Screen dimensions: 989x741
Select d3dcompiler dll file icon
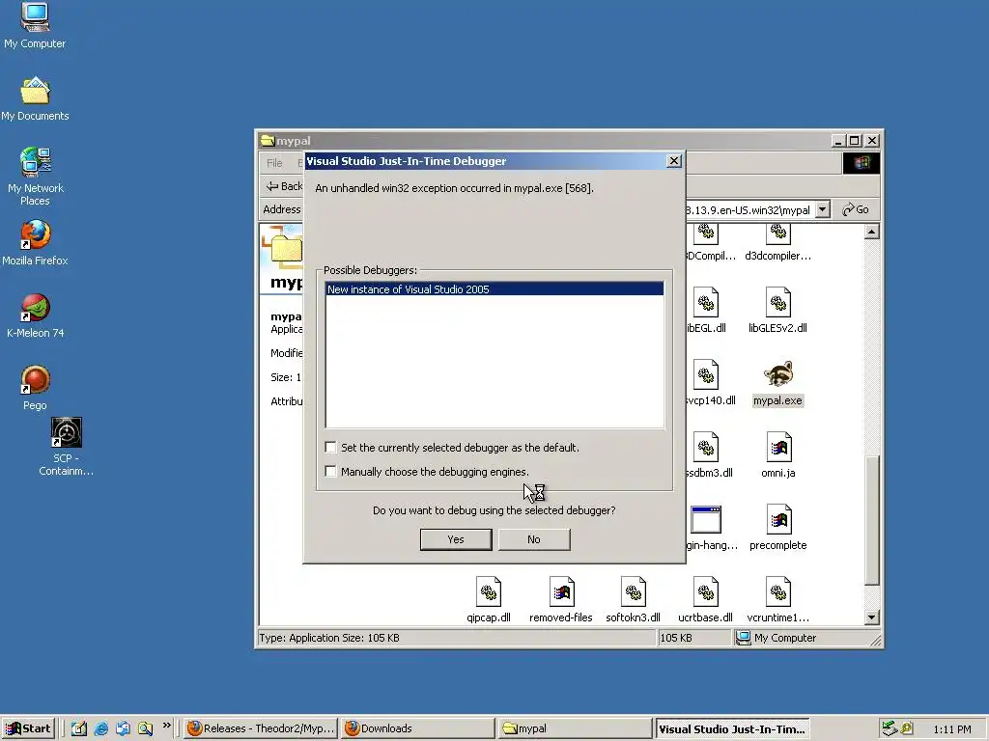pyautogui.click(x=777, y=233)
